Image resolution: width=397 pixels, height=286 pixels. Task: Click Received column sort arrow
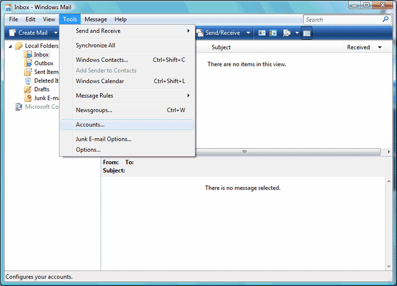(380, 47)
